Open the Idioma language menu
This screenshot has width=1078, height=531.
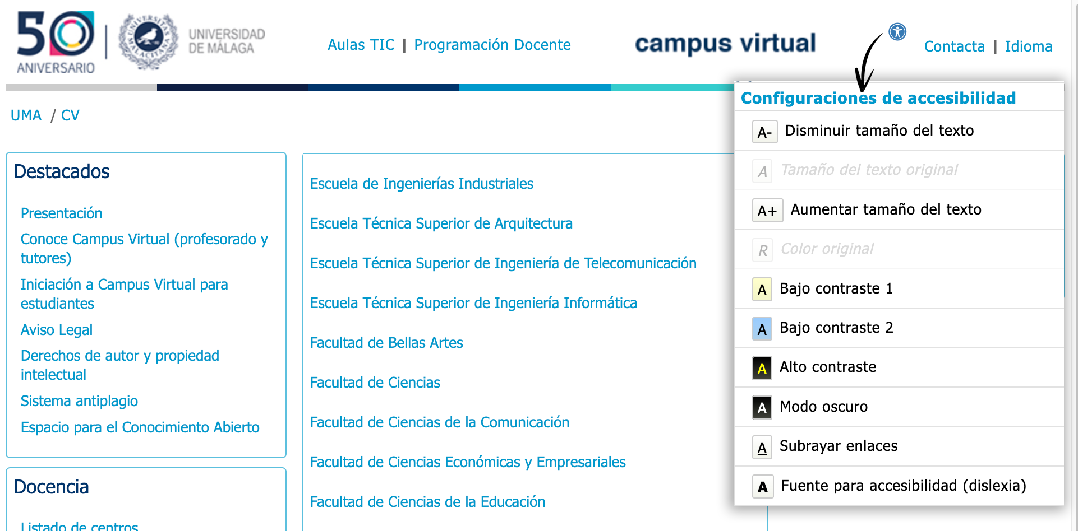[1028, 46]
